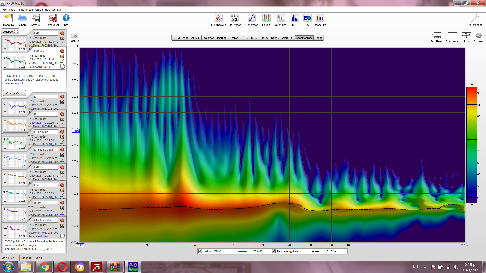The image size is (486, 273).
Task: Open the Graph menu
Action: pos(39,10)
